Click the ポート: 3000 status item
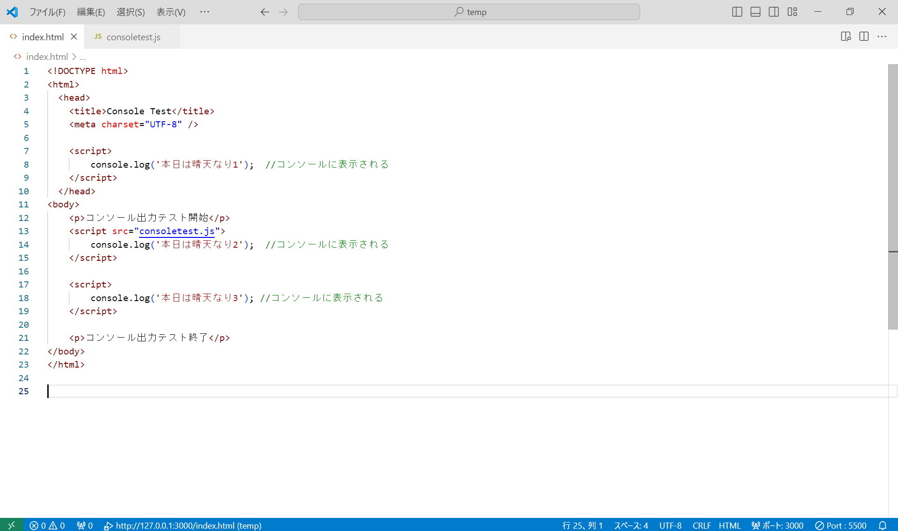This screenshot has height=531, width=898. point(777,525)
